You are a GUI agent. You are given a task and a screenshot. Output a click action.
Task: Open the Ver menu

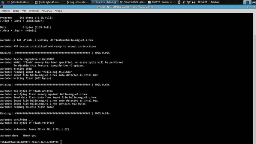coord(24,11)
